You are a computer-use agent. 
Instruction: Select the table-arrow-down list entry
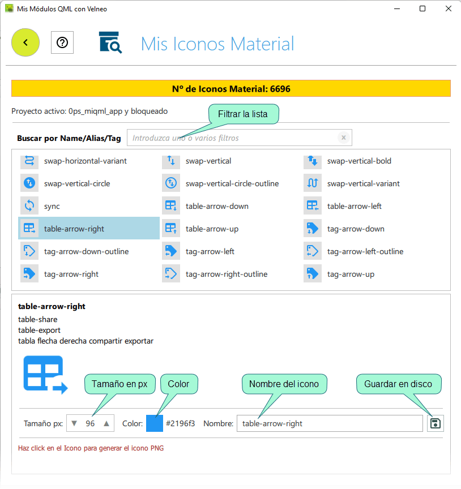coord(216,206)
